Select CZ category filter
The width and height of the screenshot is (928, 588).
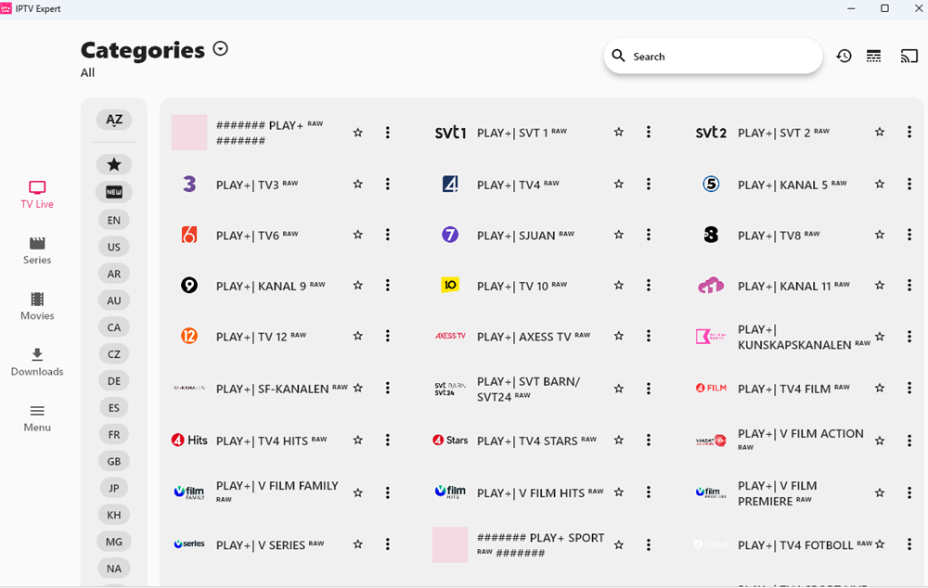pos(114,353)
